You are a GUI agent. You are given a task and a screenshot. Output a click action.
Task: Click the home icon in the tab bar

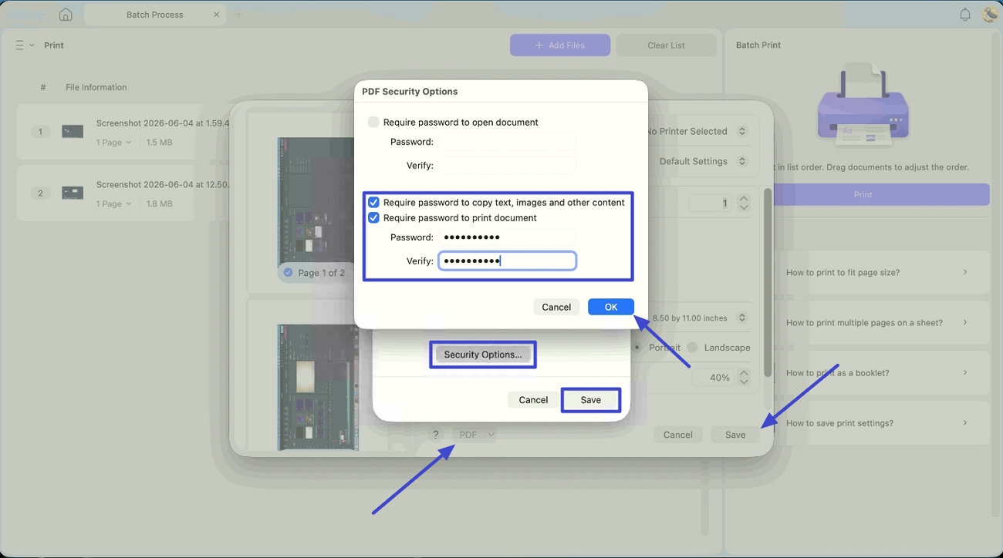tap(66, 15)
